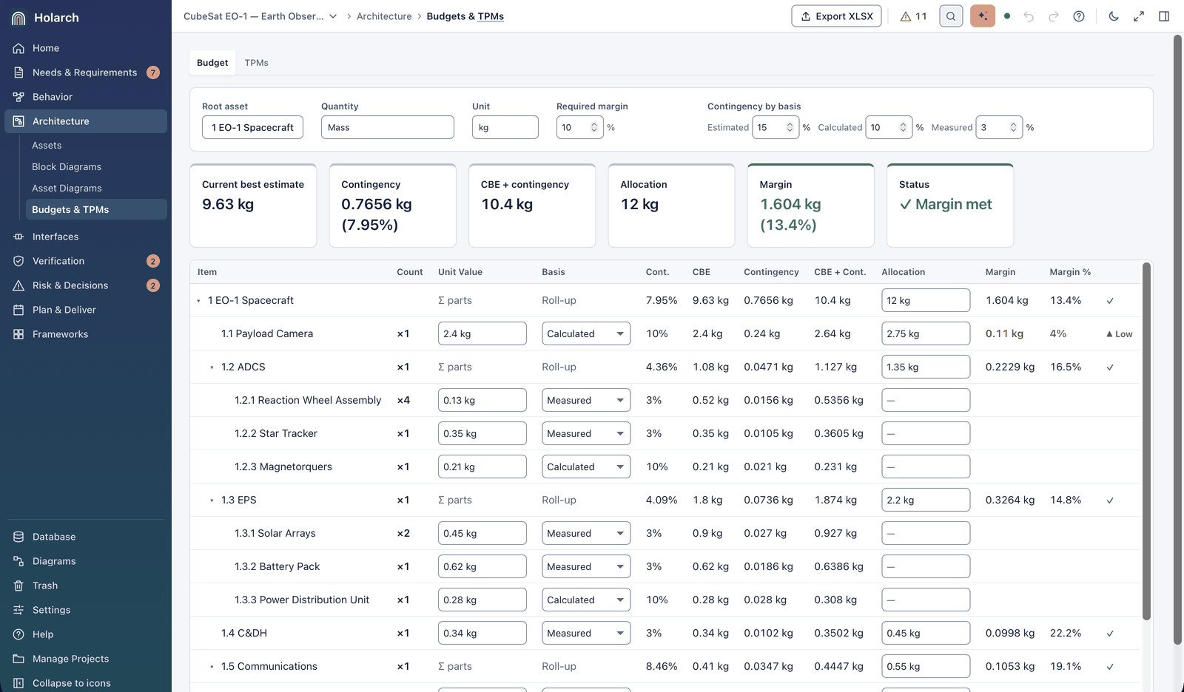Toggle dark mode moon icon
Screen dimensions: 1184x692
1114,16
